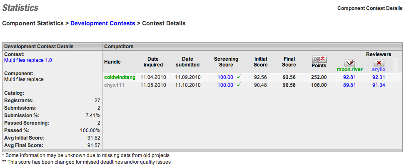Click the red X icon above aryllo
This screenshot has height=167, width=404.
tap(379, 63)
